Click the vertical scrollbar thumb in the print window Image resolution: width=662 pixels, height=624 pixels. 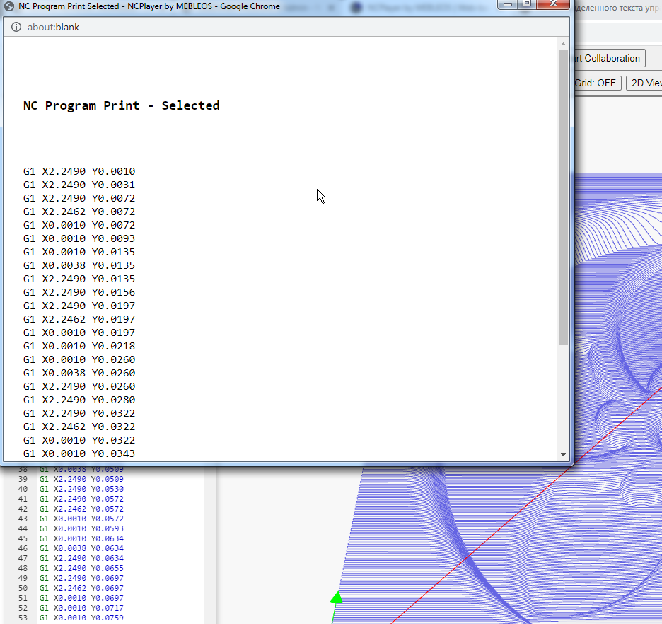(563, 197)
